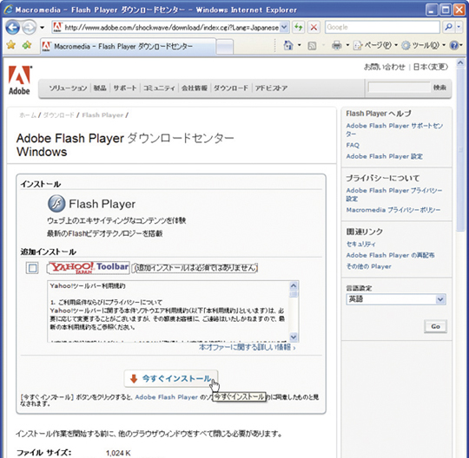
Task: Open Favorites Center star icon
Action: pos(11,45)
